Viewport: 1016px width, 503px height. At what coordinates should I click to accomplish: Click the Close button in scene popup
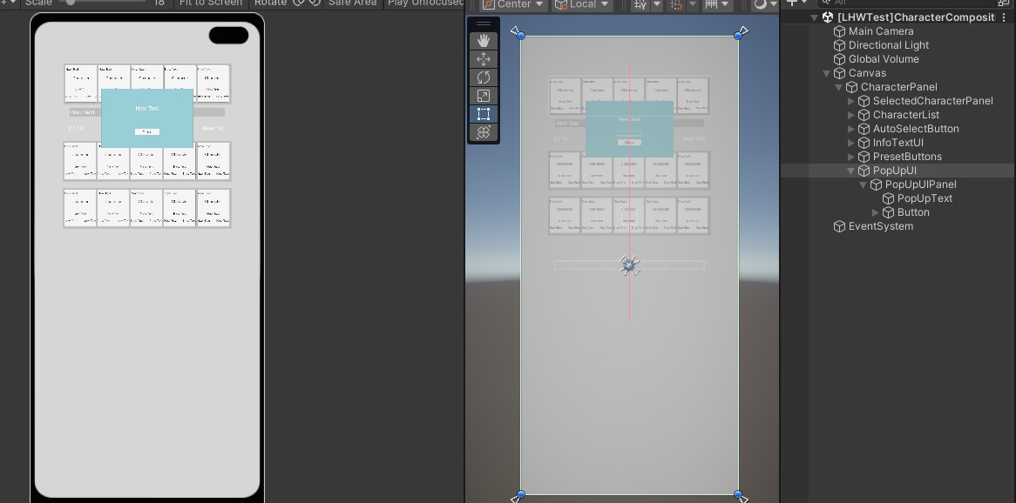coord(629,142)
